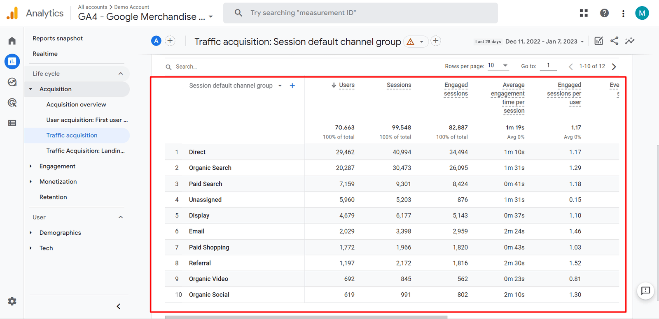Screen dimensions: 659x319
Task: Open the Google Analytics logo home
Action: pos(12,13)
